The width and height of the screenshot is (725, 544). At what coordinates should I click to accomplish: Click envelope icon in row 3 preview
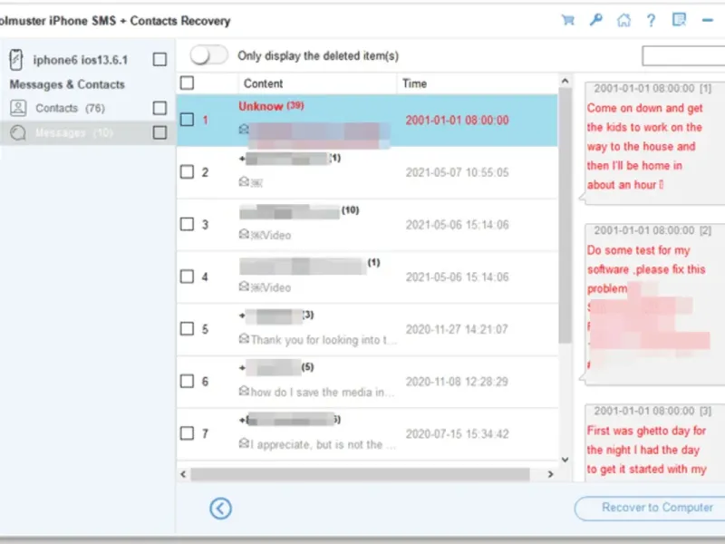[244, 234]
